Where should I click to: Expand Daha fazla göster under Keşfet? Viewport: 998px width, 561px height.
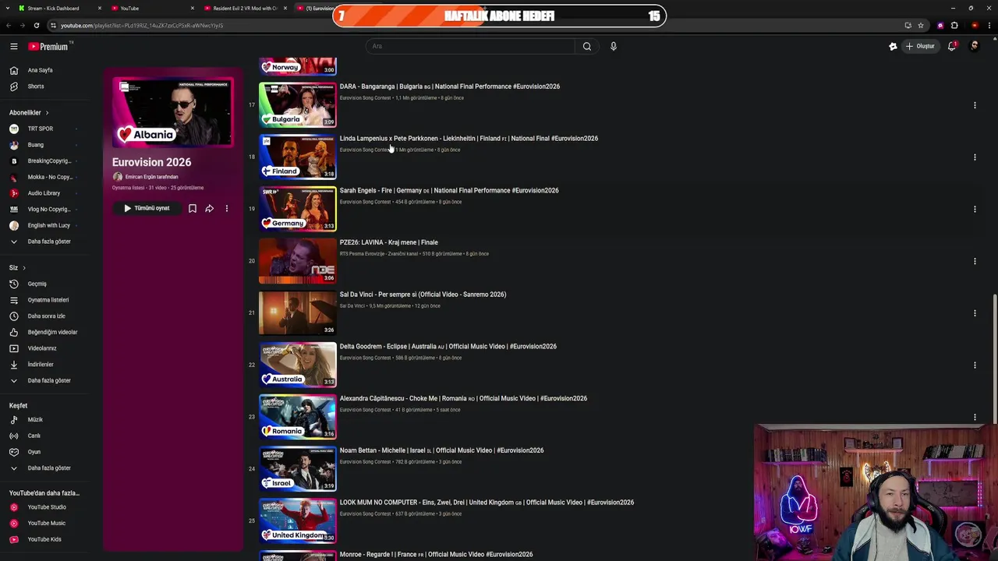point(49,468)
